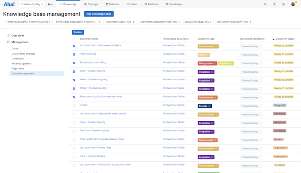The image size is (301, 173).
Task: Open Document publishing state filter
Action: (x=160, y=22)
